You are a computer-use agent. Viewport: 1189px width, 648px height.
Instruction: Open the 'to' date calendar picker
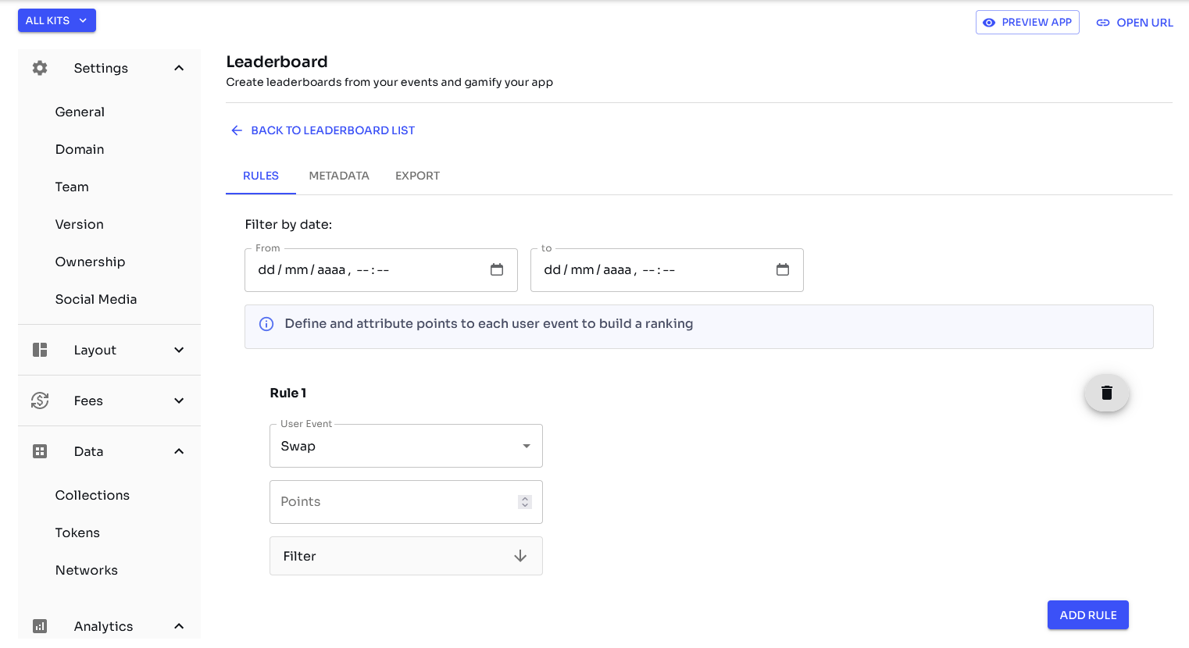tap(783, 270)
